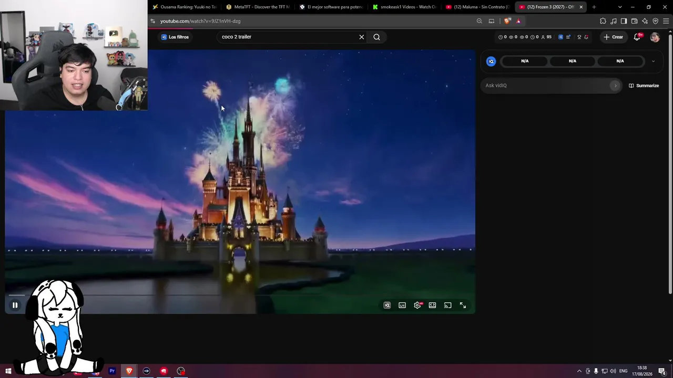Open taskbar clock showing 18:38
Viewport: 673px width, 378px height.
point(642,371)
